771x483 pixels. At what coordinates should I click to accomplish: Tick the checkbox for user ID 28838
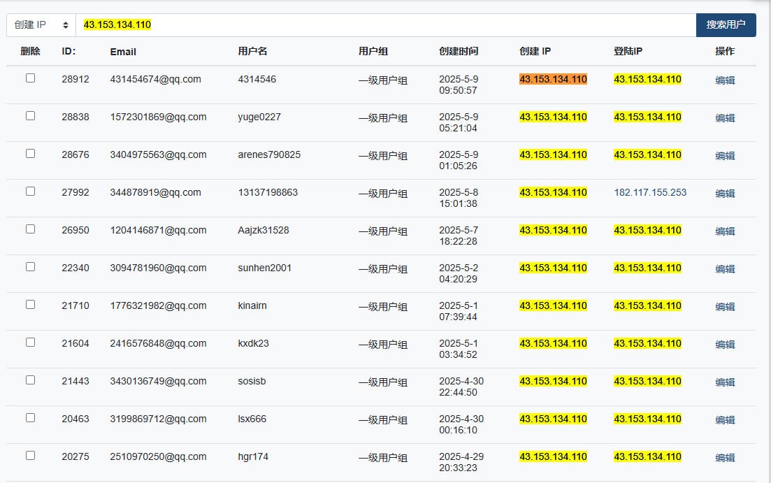click(x=31, y=115)
